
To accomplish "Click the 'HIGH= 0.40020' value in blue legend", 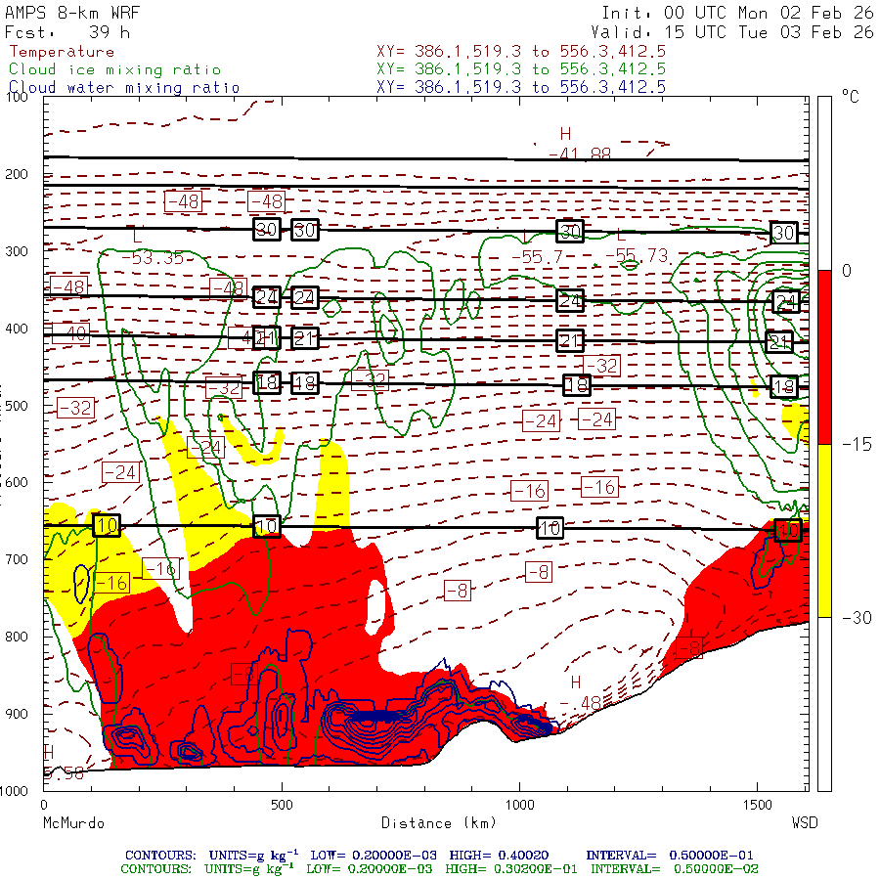I will click(x=499, y=856).
